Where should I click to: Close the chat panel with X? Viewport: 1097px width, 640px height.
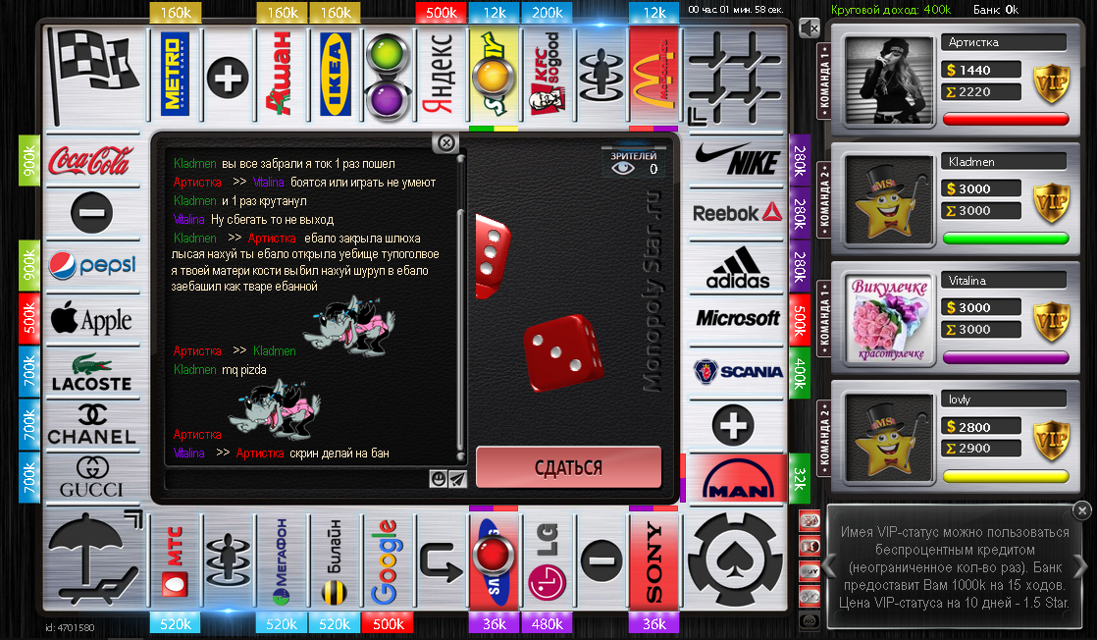[x=445, y=143]
